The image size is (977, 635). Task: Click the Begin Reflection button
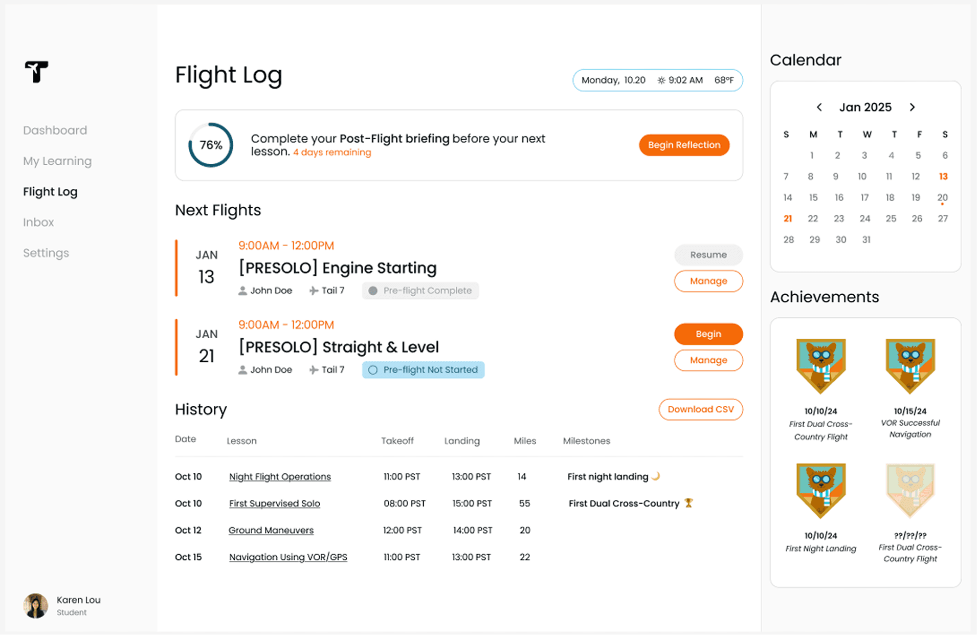click(x=684, y=145)
